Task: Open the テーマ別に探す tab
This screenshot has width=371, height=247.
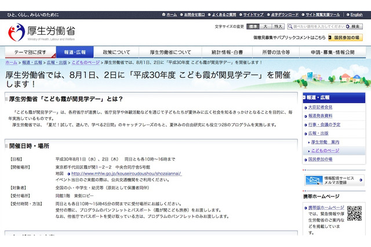Action: (30, 52)
